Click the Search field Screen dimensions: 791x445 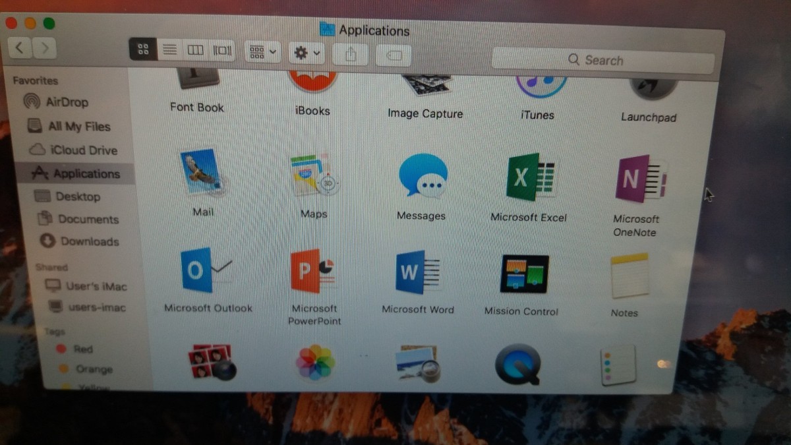coord(602,60)
